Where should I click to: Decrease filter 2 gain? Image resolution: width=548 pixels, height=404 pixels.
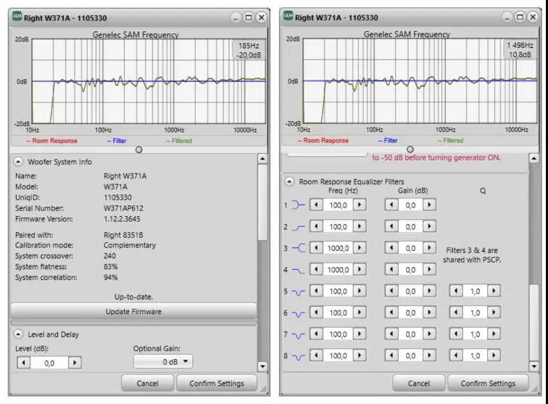click(x=391, y=226)
